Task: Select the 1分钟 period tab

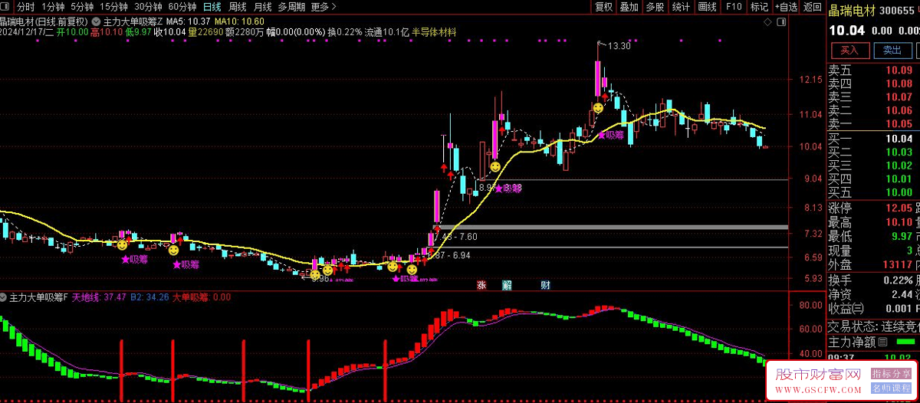Action: [53, 7]
